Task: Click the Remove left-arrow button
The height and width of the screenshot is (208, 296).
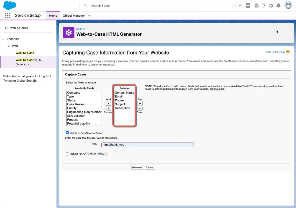Action: [108, 108]
